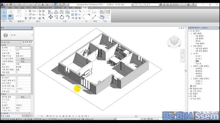The height and width of the screenshot is (123, 220).
Task: Collapse the 3D 뷰 node in project browser
Action: click(x=191, y=54)
